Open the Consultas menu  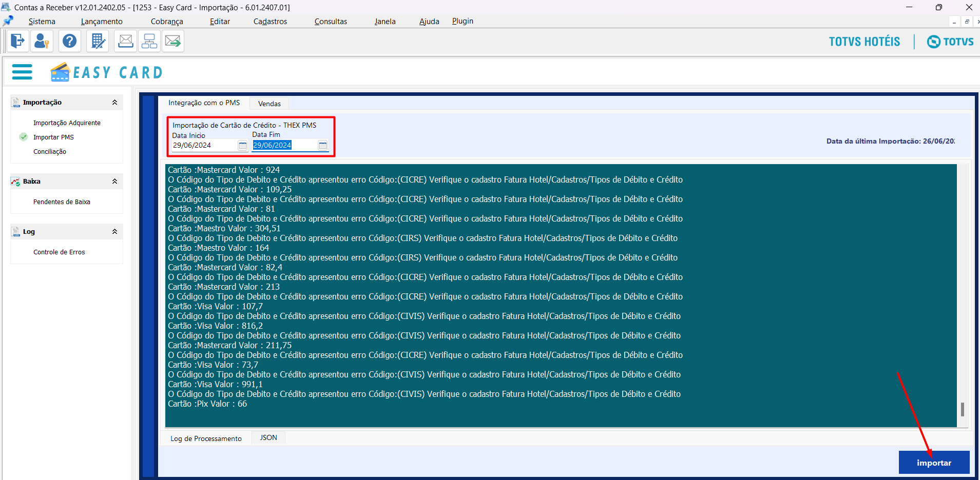tap(331, 22)
